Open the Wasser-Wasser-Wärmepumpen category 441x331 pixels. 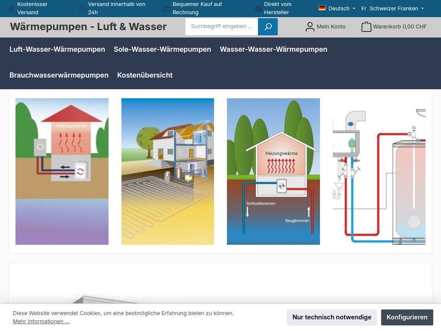click(273, 49)
